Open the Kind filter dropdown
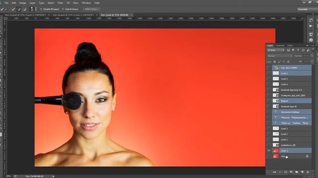 point(276,50)
